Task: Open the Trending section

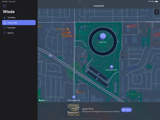Action: [x=19, y=18]
